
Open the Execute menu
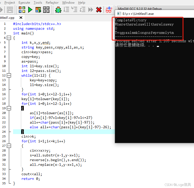pyautogui.click(x=24, y=2)
